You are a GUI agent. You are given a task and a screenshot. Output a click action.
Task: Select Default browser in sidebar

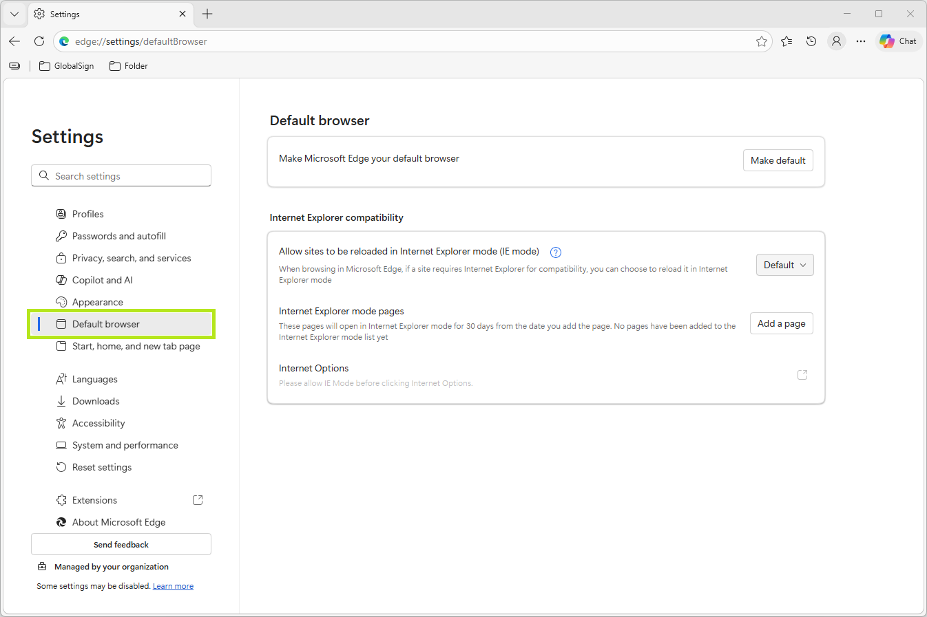point(121,324)
